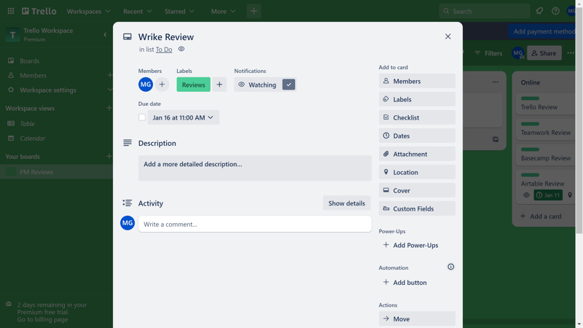
Task: Add another label with plus icon
Action: click(x=219, y=85)
